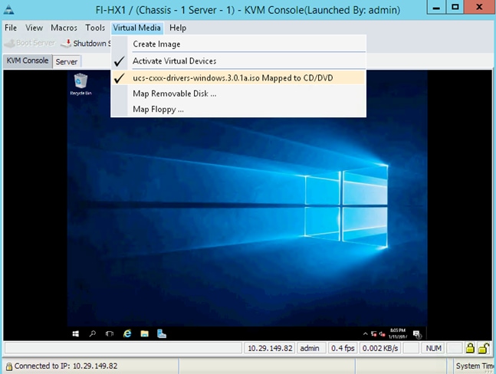Click the admin status bar cell

coord(310,349)
